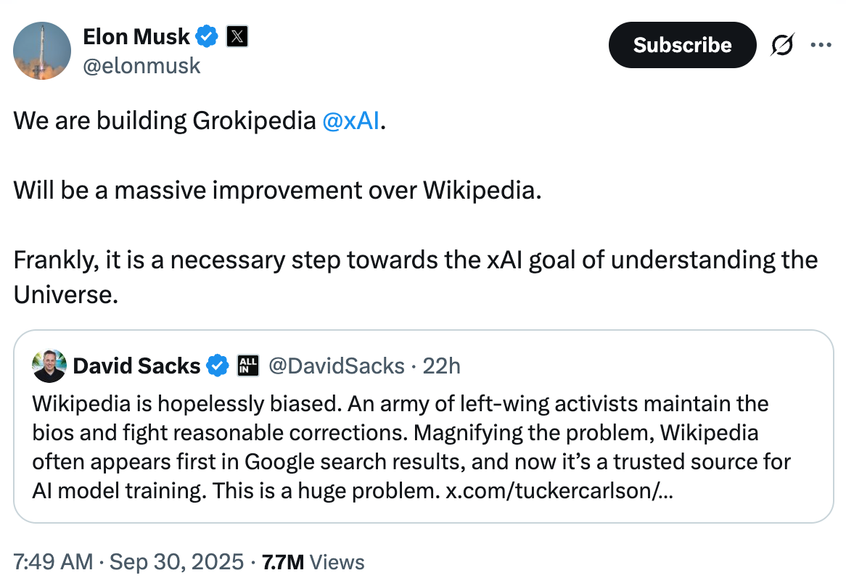Follow the @xAI mention link
This screenshot has height=586, width=846.
pyautogui.click(x=350, y=120)
